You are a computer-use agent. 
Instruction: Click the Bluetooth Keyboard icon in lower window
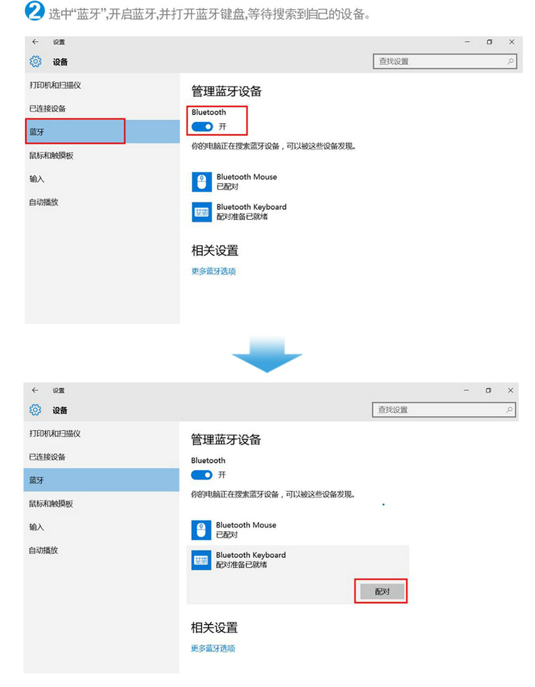(201, 560)
